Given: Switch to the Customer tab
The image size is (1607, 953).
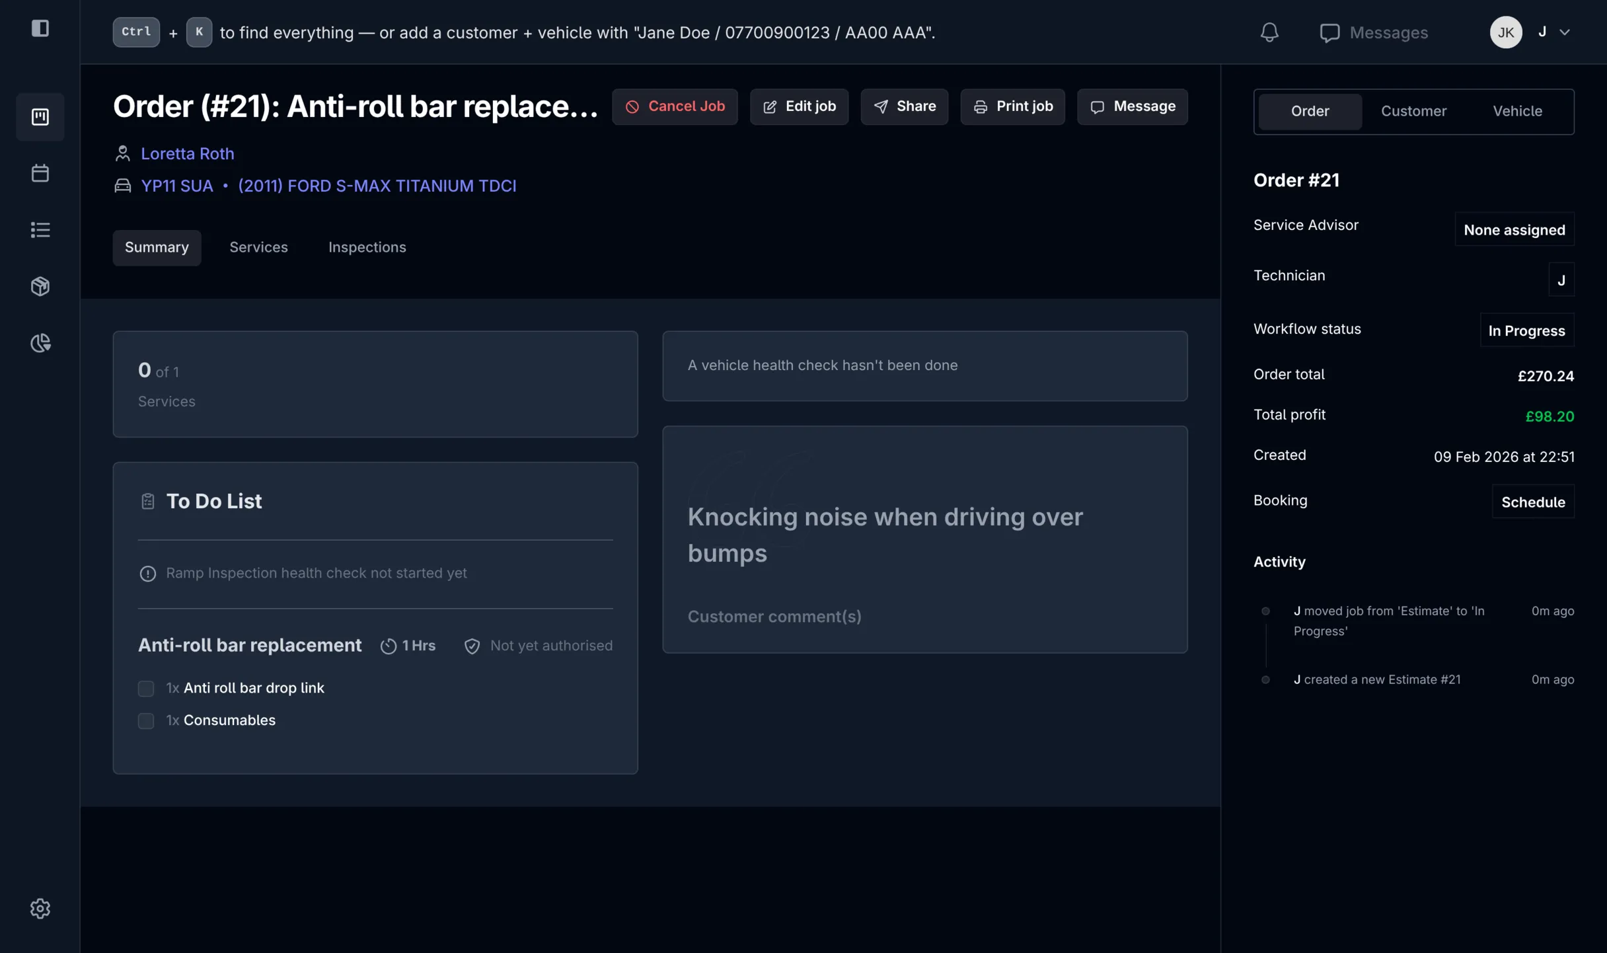Looking at the screenshot, I should point(1413,111).
